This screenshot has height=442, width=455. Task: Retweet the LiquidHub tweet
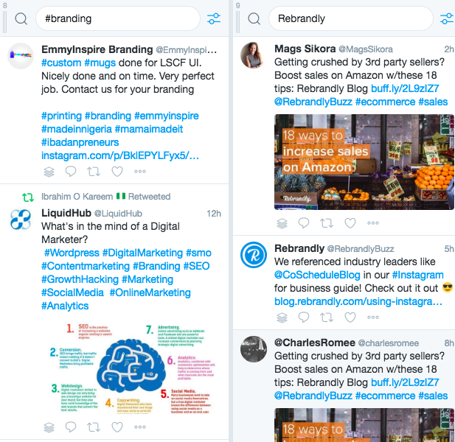(x=94, y=427)
